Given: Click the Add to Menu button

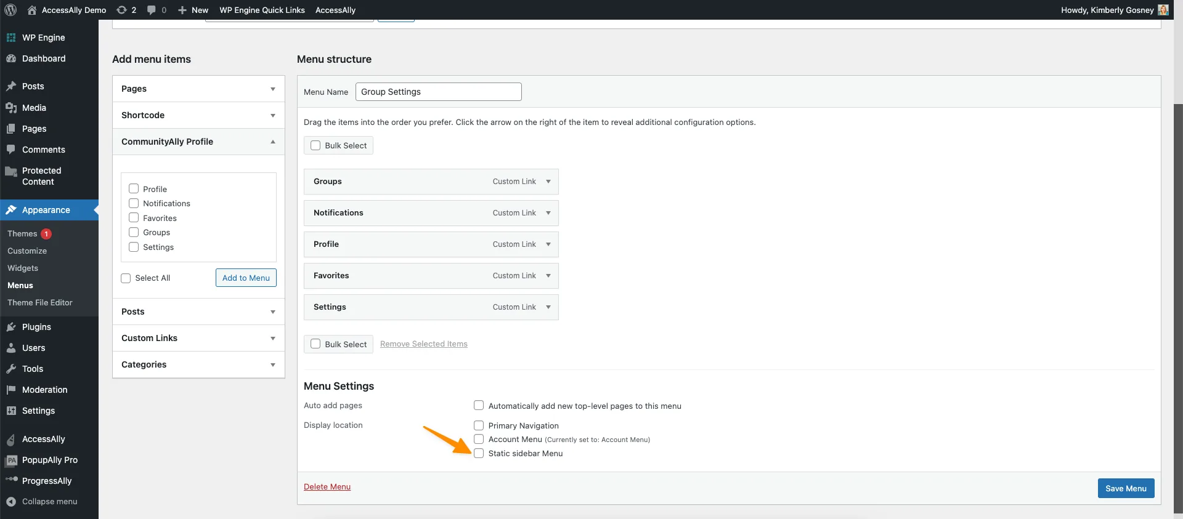Looking at the screenshot, I should 246,278.
